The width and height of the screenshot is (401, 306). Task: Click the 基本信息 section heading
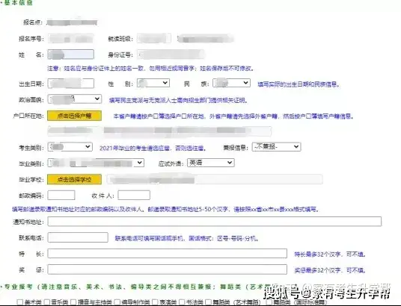pos(19,3)
